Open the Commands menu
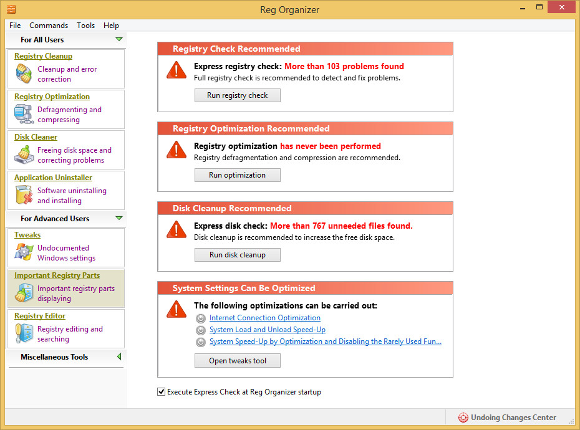The image size is (580, 430). coord(49,26)
